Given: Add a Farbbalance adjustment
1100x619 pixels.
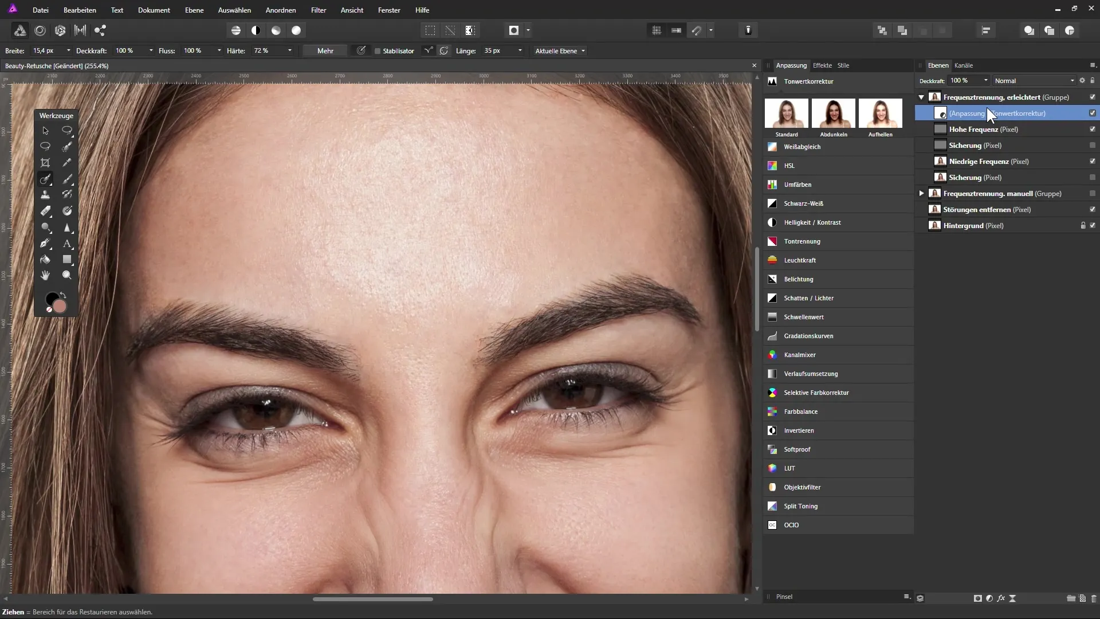Looking at the screenshot, I should pos(839,412).
